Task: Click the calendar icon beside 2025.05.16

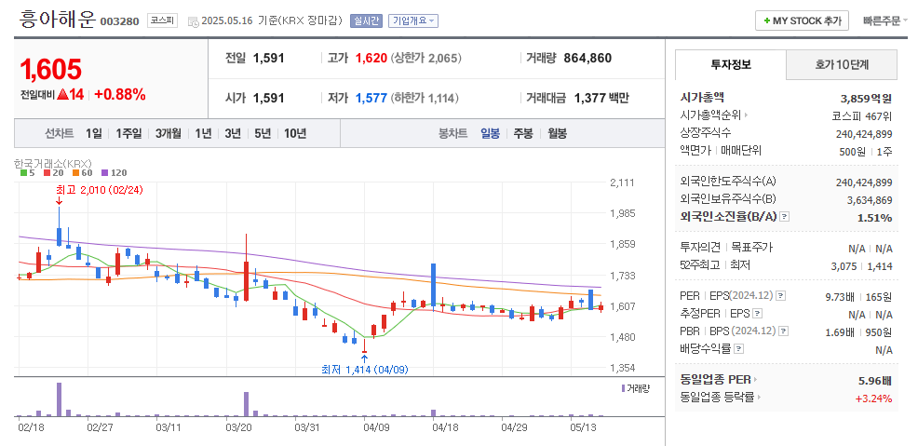Action: [194, 21]
